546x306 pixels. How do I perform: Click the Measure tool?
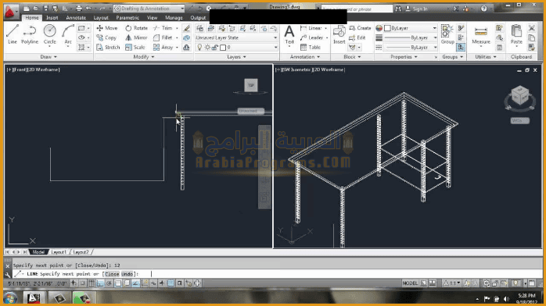[x=481, y=34]
